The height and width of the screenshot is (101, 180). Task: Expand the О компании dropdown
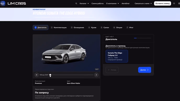coord(113,3)
